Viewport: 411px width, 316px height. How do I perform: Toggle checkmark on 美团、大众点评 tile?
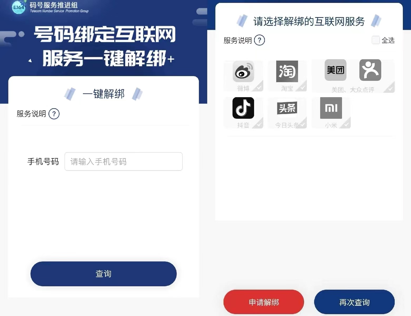[x=390, y=88]
